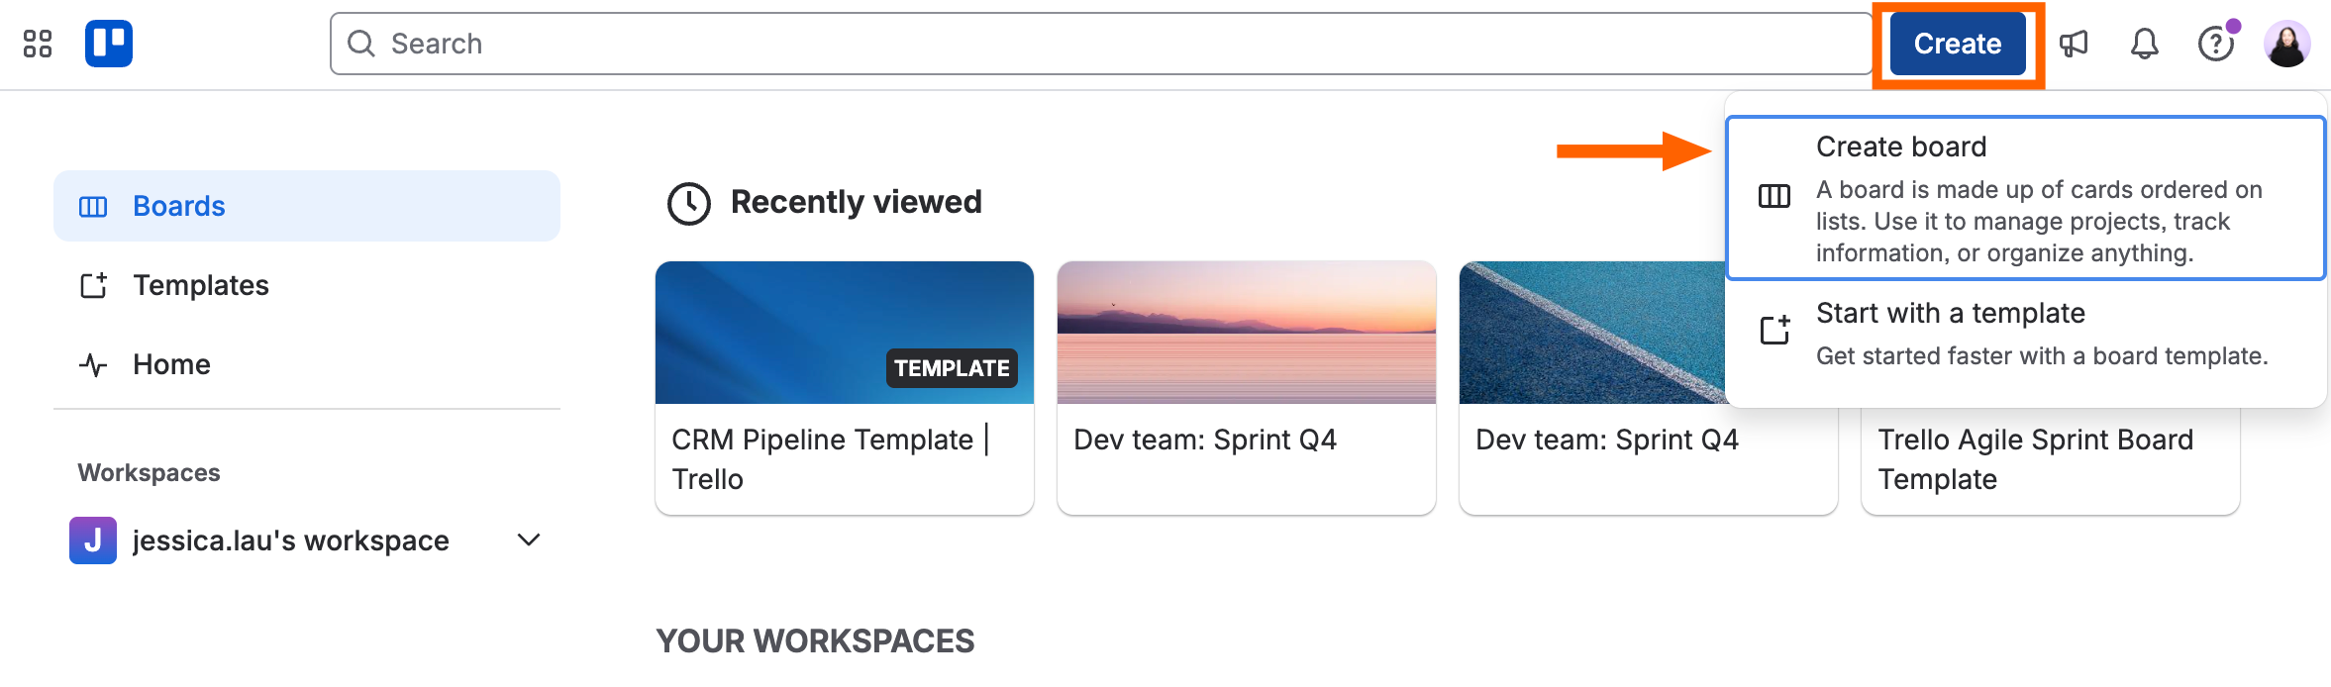Click the search magnifier icon
This screenshot has width=2331, height=687.
tap(361, 44)
